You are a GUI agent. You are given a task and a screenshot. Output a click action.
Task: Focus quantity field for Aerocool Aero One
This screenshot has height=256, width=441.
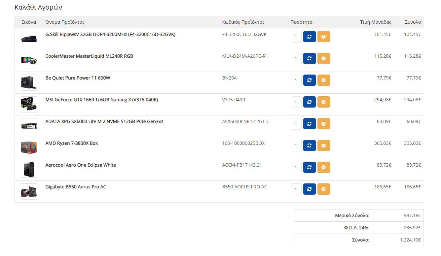pyautogui.click(x=296, y=167)
